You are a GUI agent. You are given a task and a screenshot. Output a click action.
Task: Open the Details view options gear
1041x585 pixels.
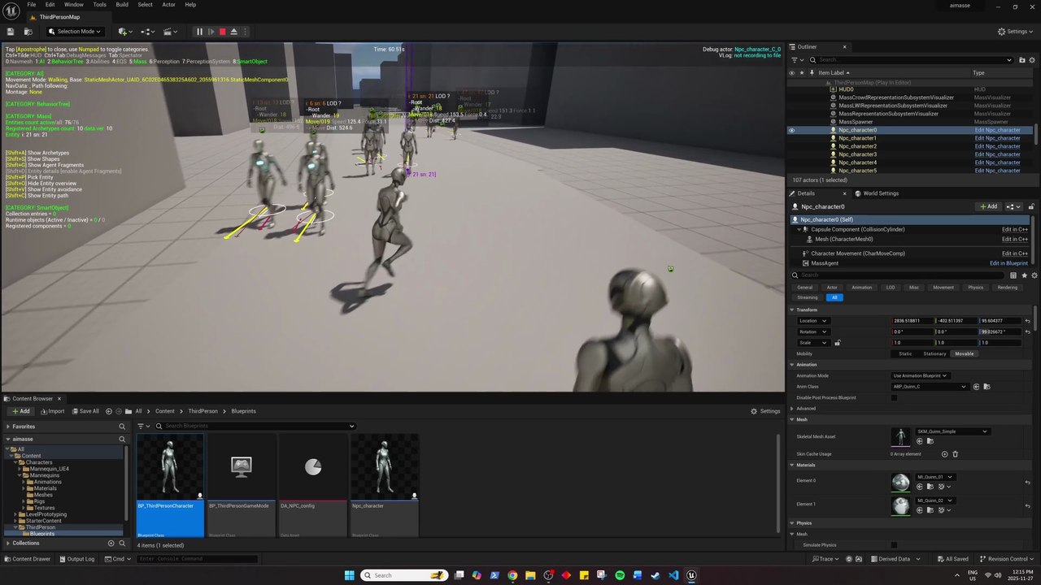tap(1034, 275)
